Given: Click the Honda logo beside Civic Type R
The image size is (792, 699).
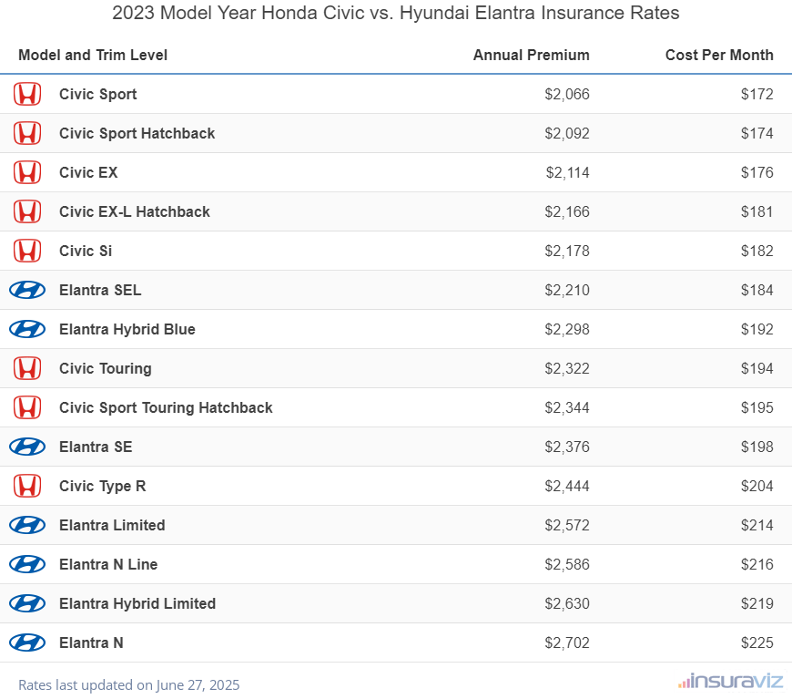Looking at the screenshot, I should [x=27, y=486].
